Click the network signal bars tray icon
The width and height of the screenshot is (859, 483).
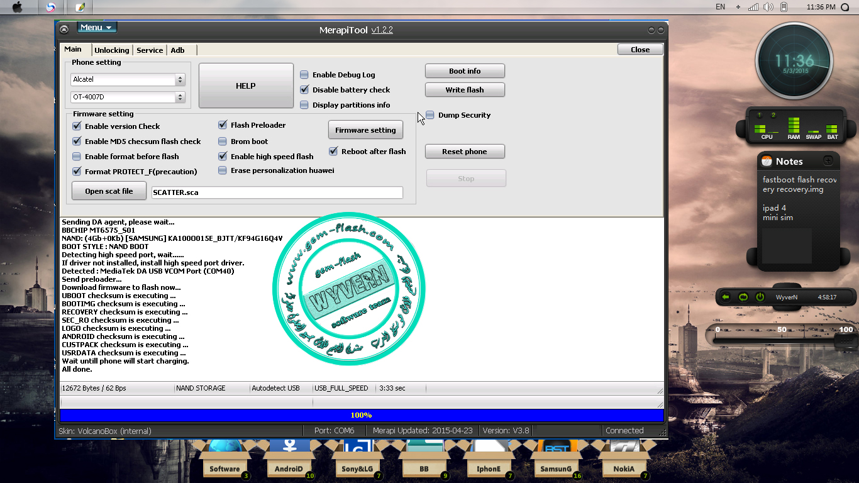(753, 7)
